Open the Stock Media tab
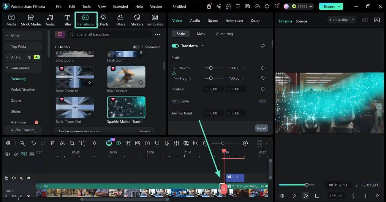 pyautogui.click(x=31, y=20)
